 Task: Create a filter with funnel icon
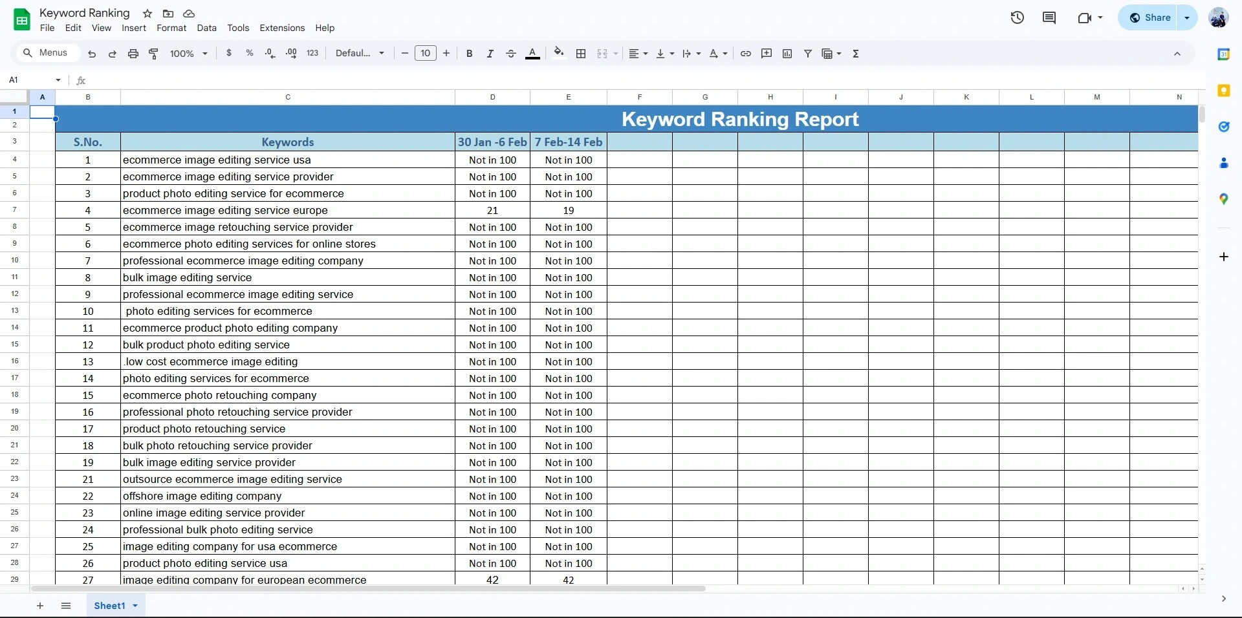(x=808, y=54)
